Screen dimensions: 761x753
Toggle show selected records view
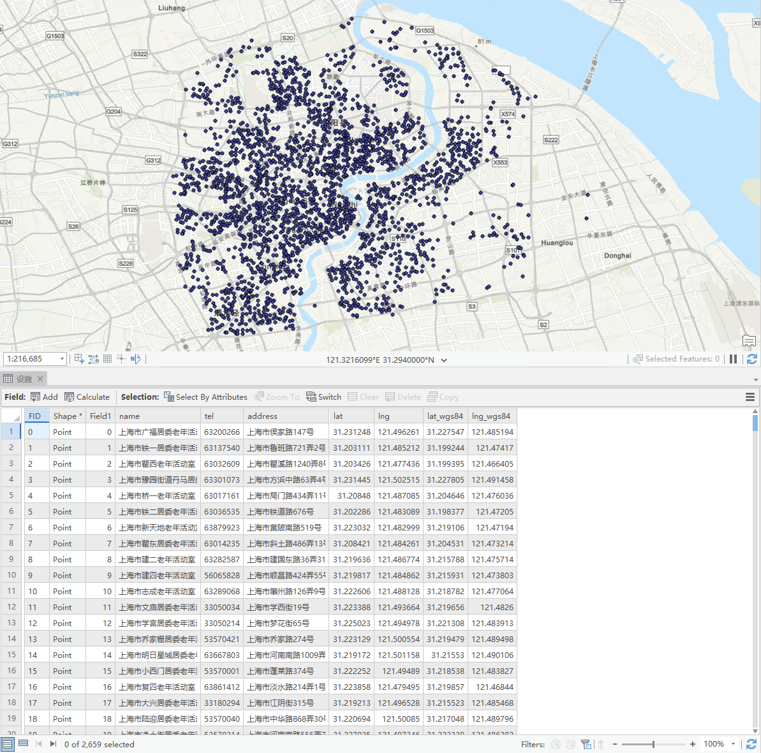click(x=24, y=743)
